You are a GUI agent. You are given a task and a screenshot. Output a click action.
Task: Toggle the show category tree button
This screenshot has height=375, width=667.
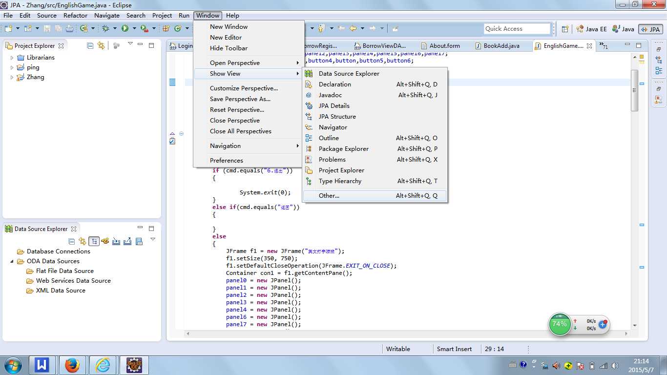[x=94, y=241]
